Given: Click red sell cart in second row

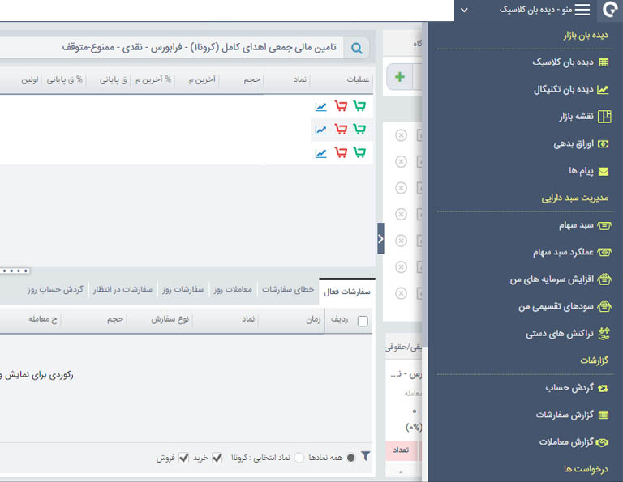Looking at the screenshot, I should [341, 129].
